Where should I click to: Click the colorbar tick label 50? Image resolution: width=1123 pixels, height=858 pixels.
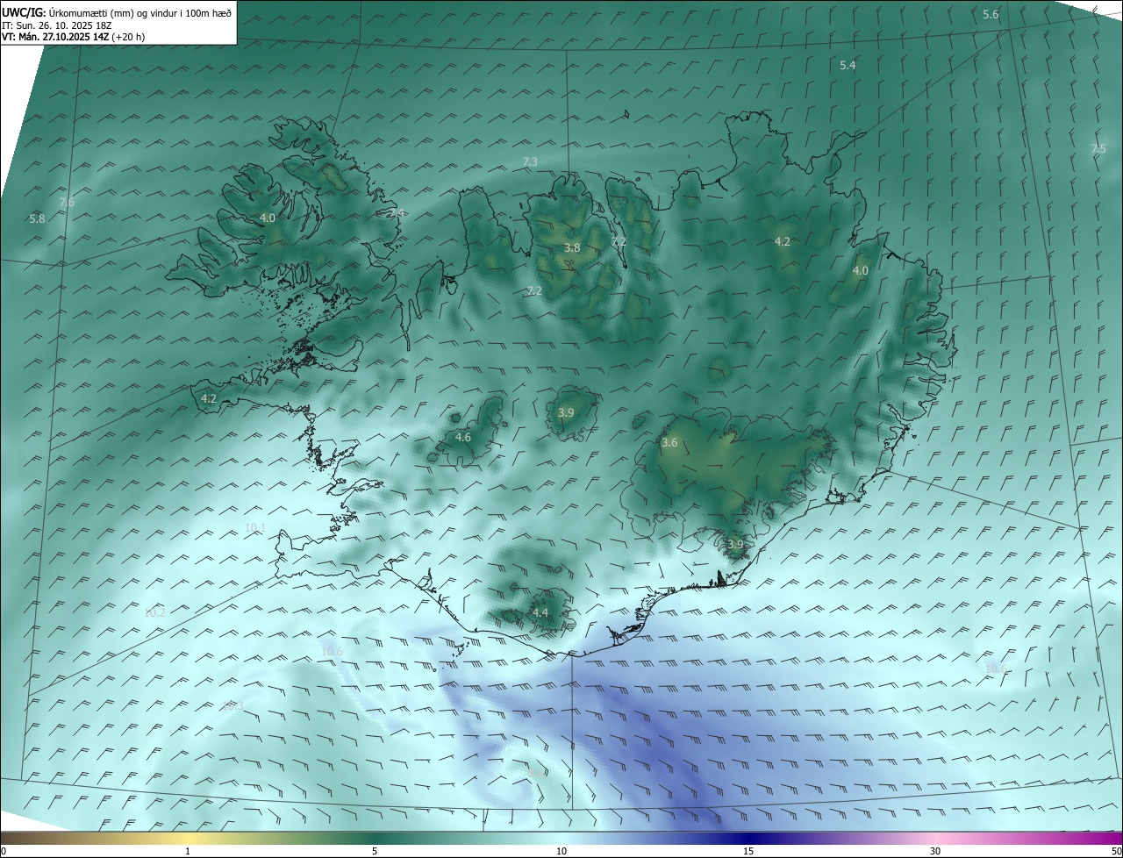(1116, 851)
